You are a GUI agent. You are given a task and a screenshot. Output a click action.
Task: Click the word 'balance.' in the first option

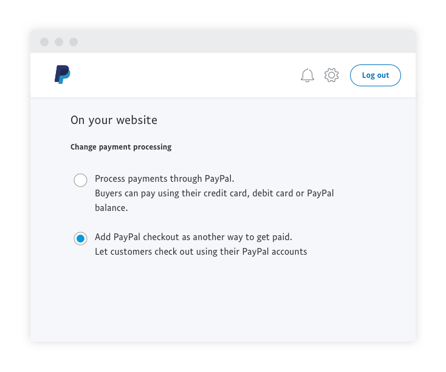[x=111, y=208]
